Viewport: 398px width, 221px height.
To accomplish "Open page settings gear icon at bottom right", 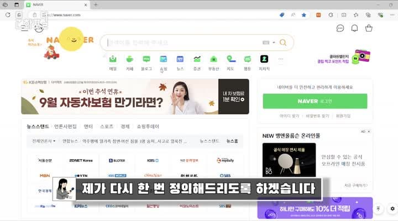I will (x=392, y=208).
